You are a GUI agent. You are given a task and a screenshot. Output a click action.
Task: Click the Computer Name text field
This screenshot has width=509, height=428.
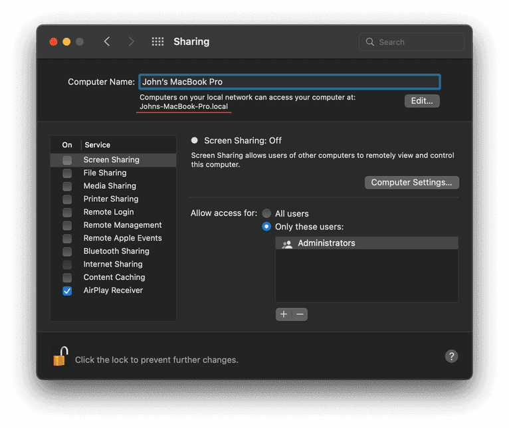tap(289, 82)
